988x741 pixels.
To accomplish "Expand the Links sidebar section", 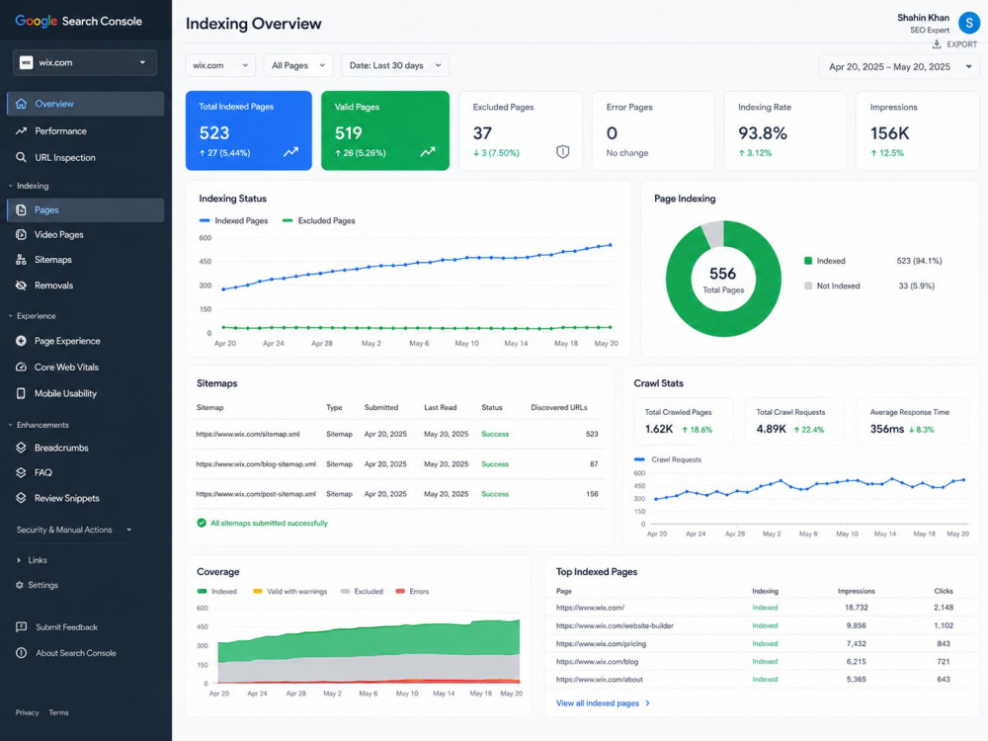I will point(32,560).
